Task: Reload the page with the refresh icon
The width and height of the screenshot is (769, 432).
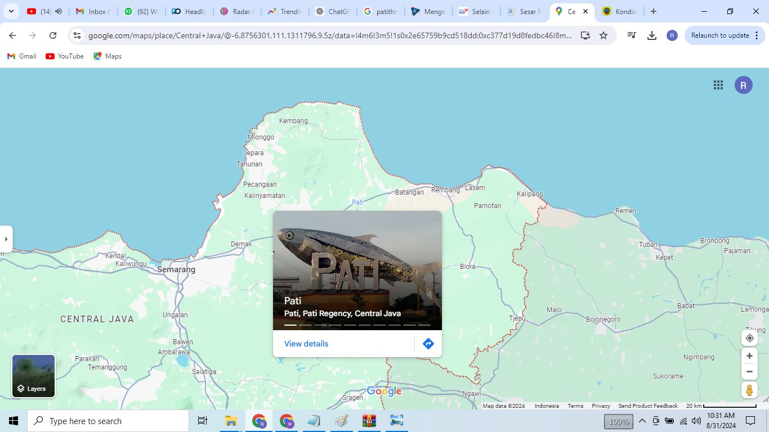Action: pos(53,35)
